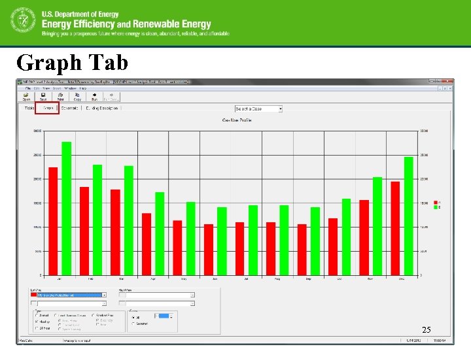Switch to the Schematic tab
Viewport: 471px width, 353px height.
pyautogui.click(x=69, y=108)
